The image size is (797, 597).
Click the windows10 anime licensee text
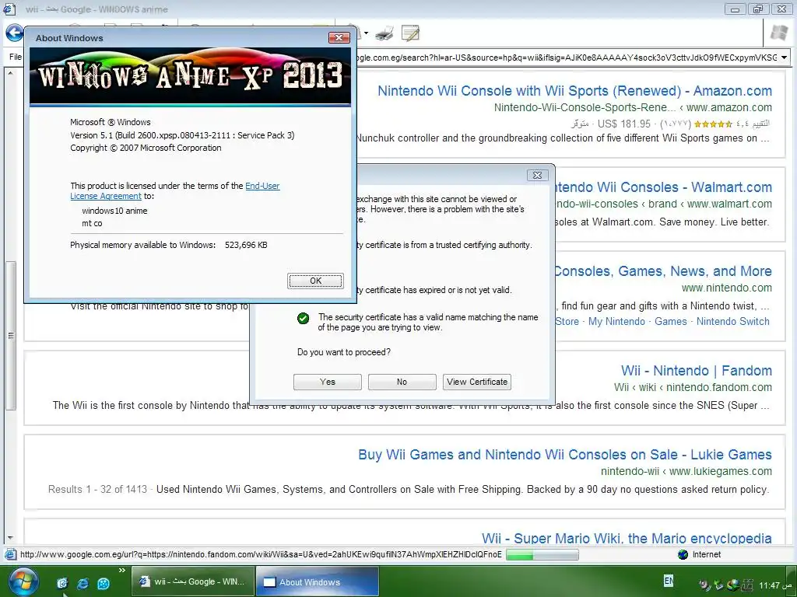114,211
